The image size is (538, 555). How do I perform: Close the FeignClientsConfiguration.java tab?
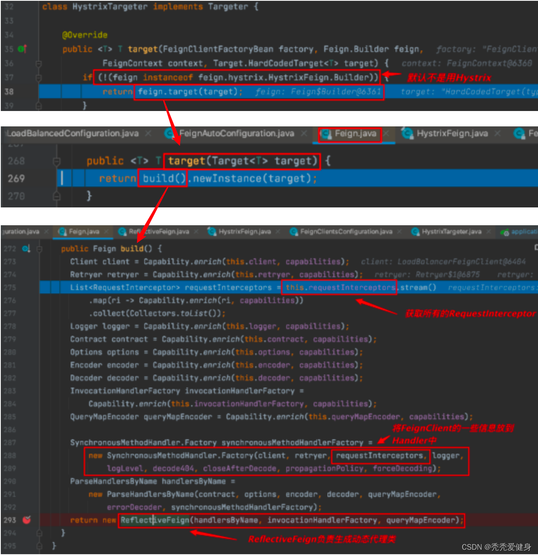[399, 232]
